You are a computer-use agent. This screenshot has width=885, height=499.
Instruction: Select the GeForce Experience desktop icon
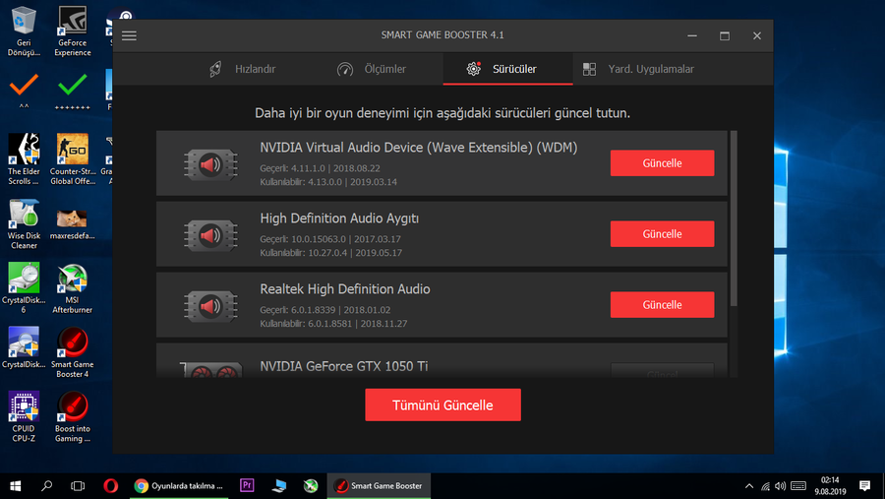coord(72,31)
